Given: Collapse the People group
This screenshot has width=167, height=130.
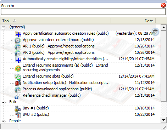Looking at the screenshot, I should 3,121.
